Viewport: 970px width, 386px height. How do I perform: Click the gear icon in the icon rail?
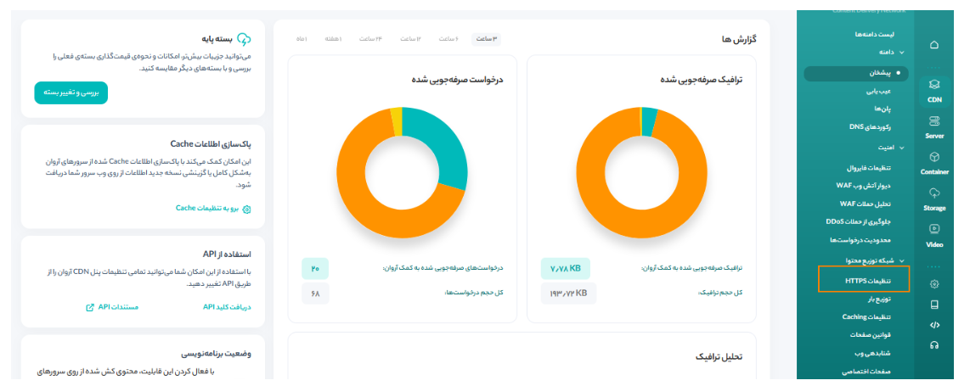coord(934,284)
